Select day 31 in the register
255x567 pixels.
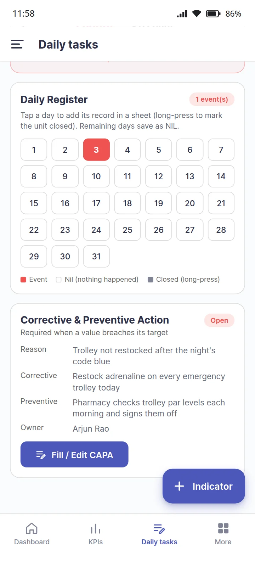click(96, 256)
